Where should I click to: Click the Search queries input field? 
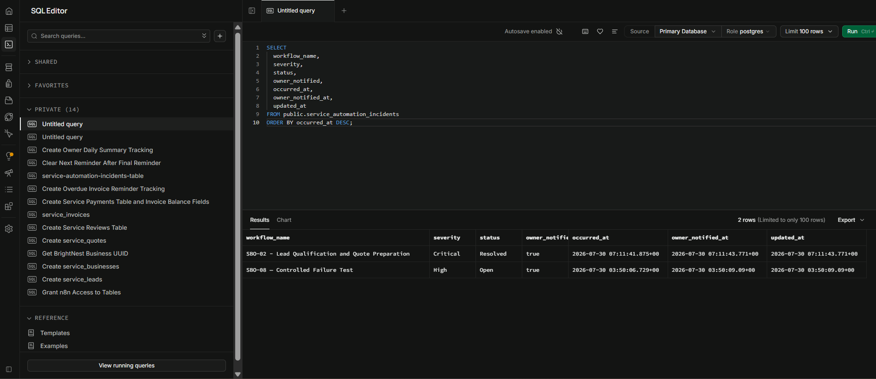[x=119, y=36]
